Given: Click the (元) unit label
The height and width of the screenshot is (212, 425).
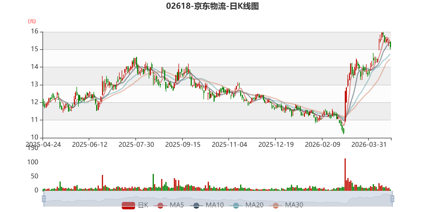Looking at the screenshot, I should (x=32, y=21).
